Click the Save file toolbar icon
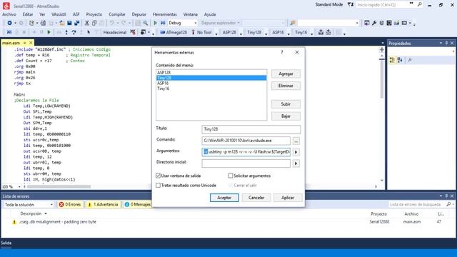The height and width of the screenshot is (257, 457). [x=69, y=23]
